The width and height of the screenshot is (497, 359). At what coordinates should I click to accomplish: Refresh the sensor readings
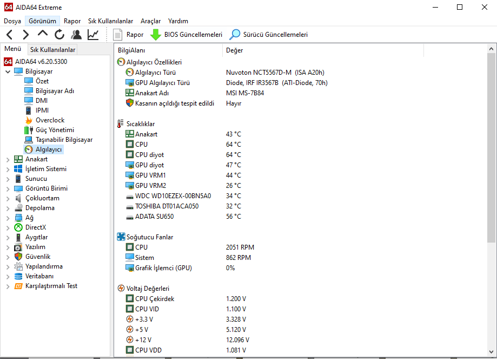[x=59, y=34]
